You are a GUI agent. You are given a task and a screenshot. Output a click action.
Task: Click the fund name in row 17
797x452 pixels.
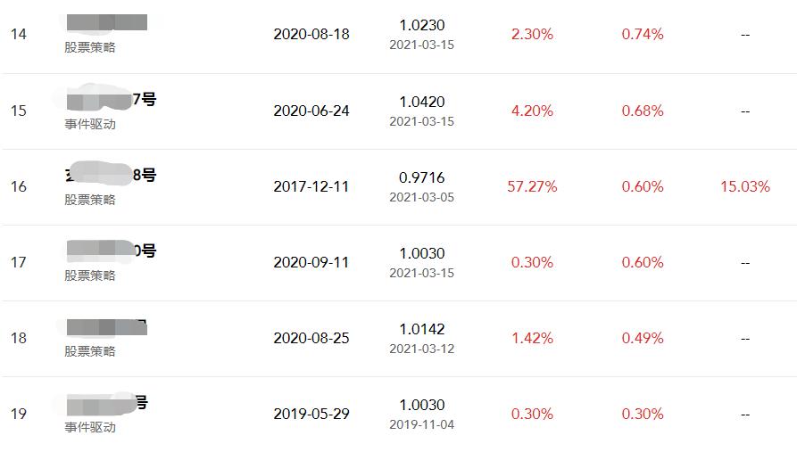[x=111, y=251]
